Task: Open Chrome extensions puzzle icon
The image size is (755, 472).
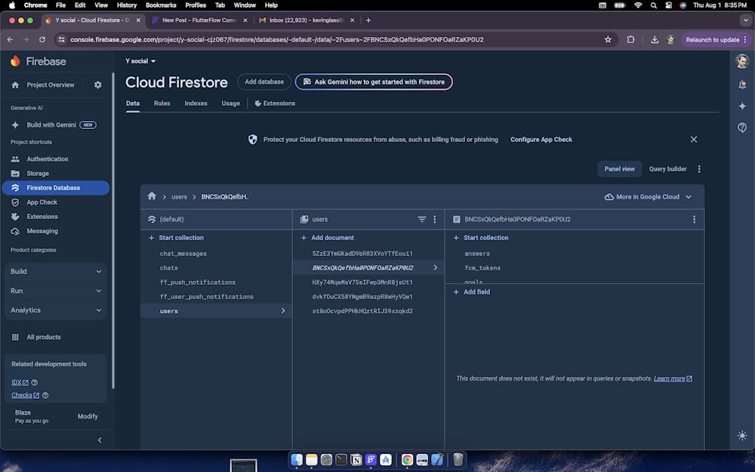Action: coord(630,39)
